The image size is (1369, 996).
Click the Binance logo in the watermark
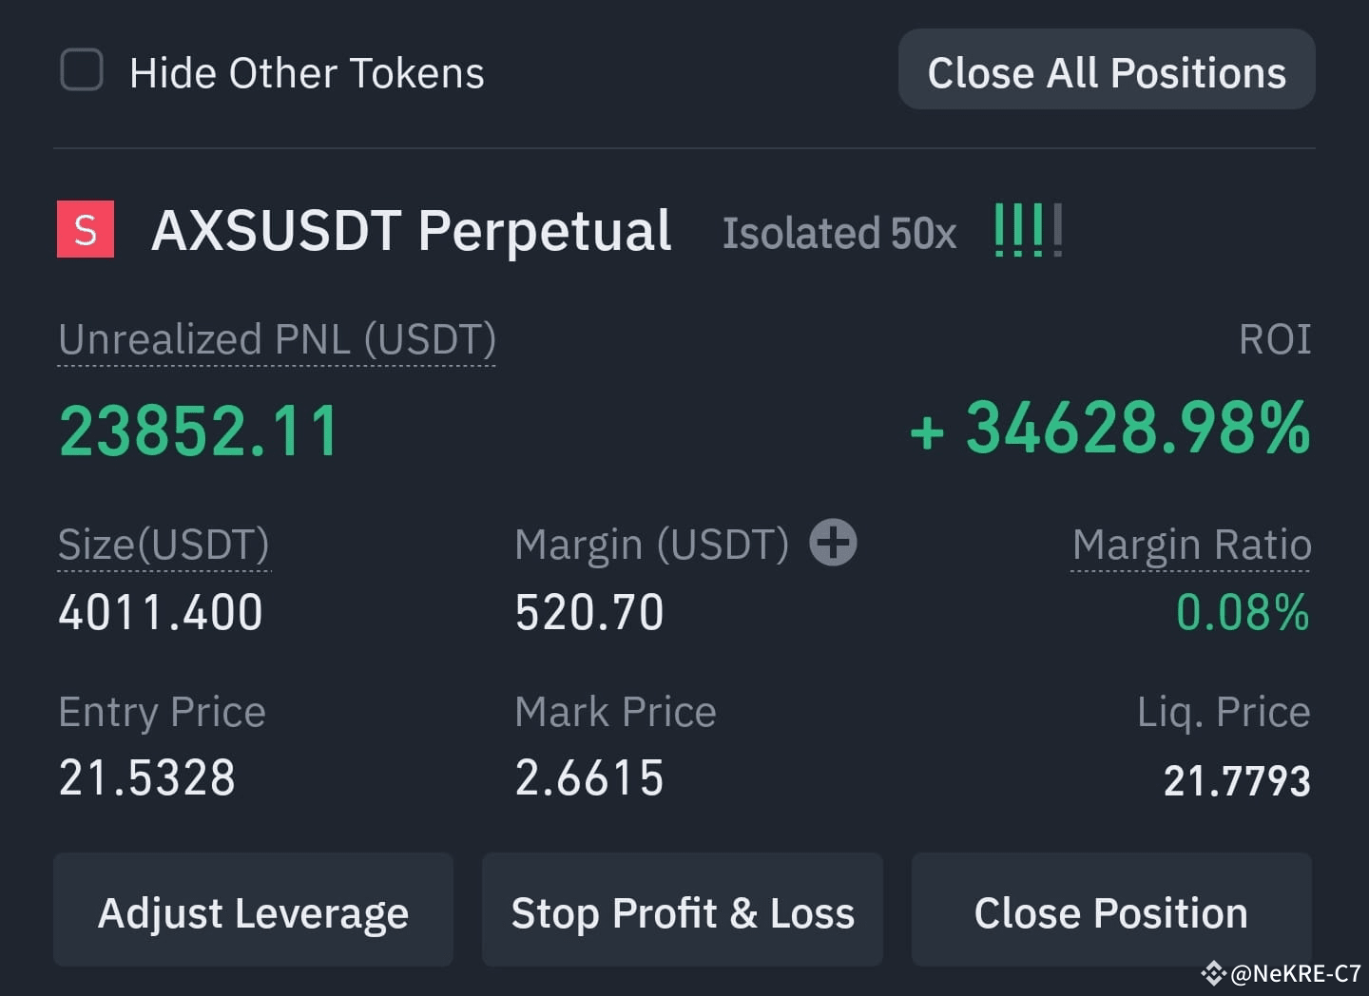(x=1213, y=973)
